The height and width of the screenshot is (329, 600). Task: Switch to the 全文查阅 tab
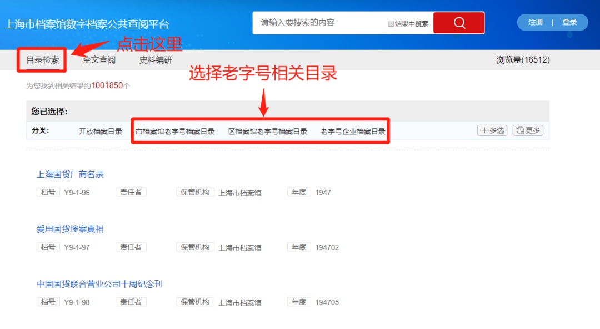(x=99, y=60)
